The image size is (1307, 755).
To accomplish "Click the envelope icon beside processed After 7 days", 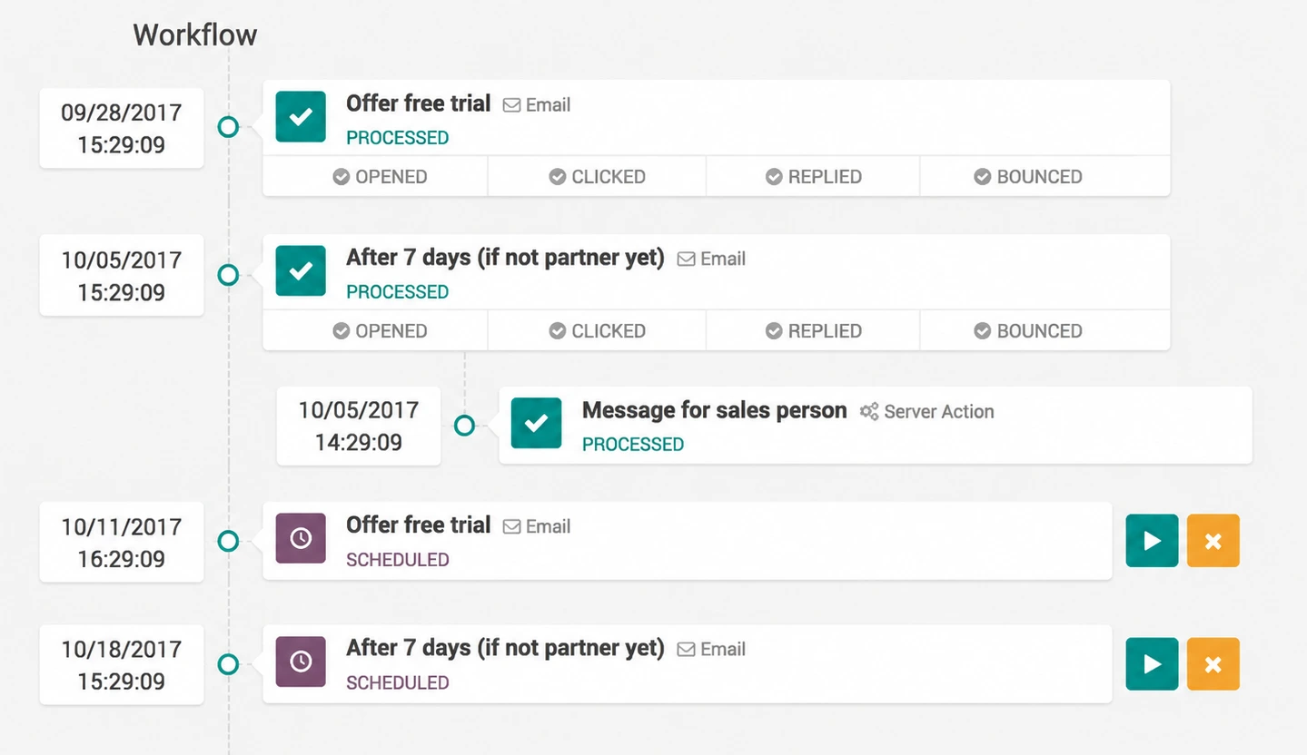I will pos(687,260).
